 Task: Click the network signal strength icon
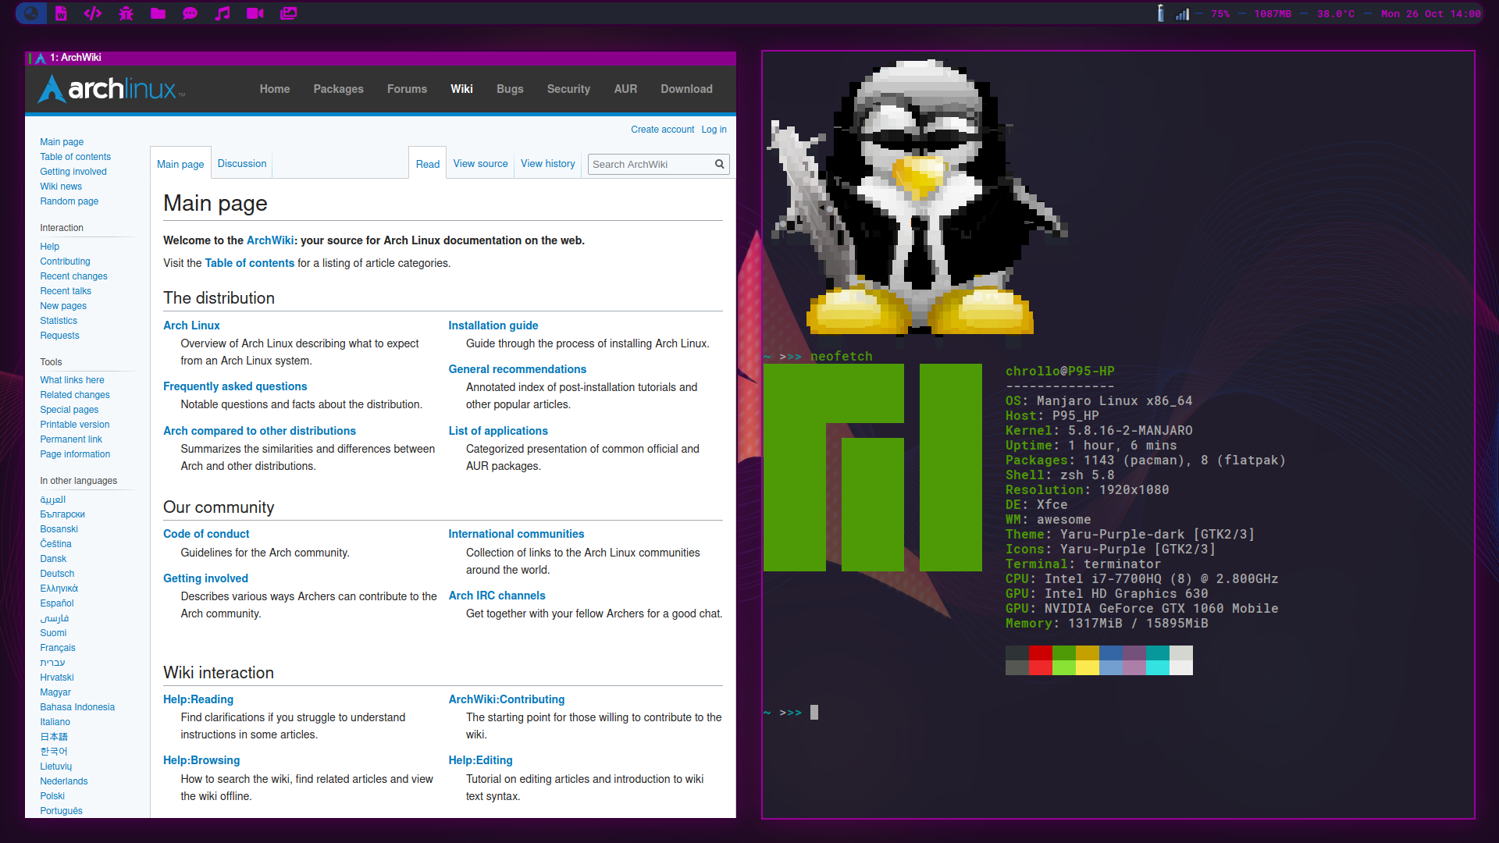[x=1182, y=14]
